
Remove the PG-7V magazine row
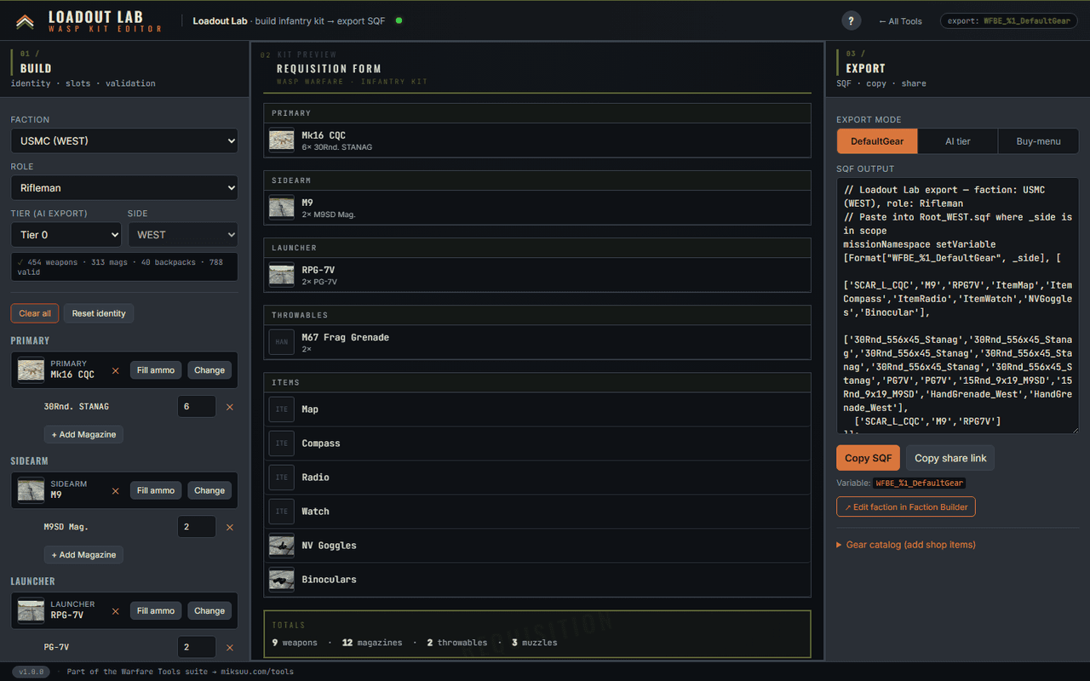coord(229,647)
